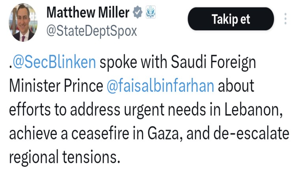Click the Matthew Miller display name

88,13
